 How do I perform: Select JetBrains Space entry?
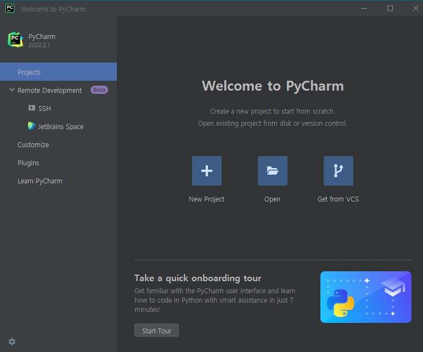tap(61, 126)
